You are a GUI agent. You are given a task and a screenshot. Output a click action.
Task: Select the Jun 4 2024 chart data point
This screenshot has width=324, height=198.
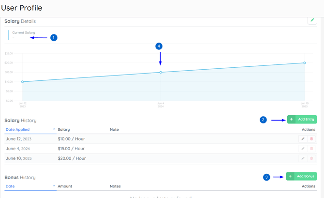(161, 73)
